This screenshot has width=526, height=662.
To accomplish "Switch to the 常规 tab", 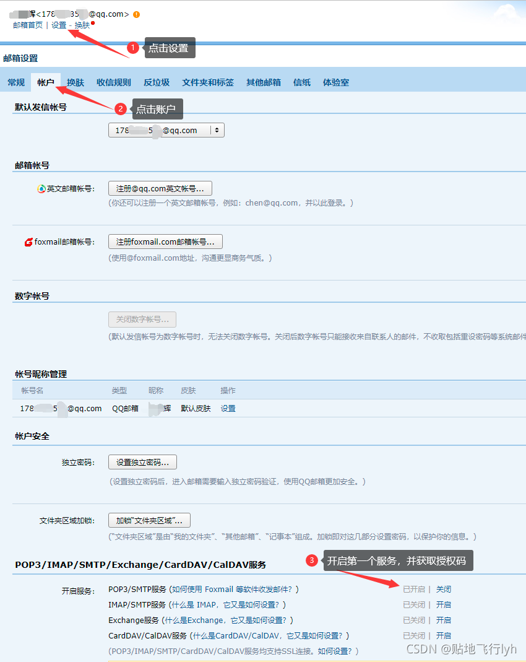I will 16,82.
